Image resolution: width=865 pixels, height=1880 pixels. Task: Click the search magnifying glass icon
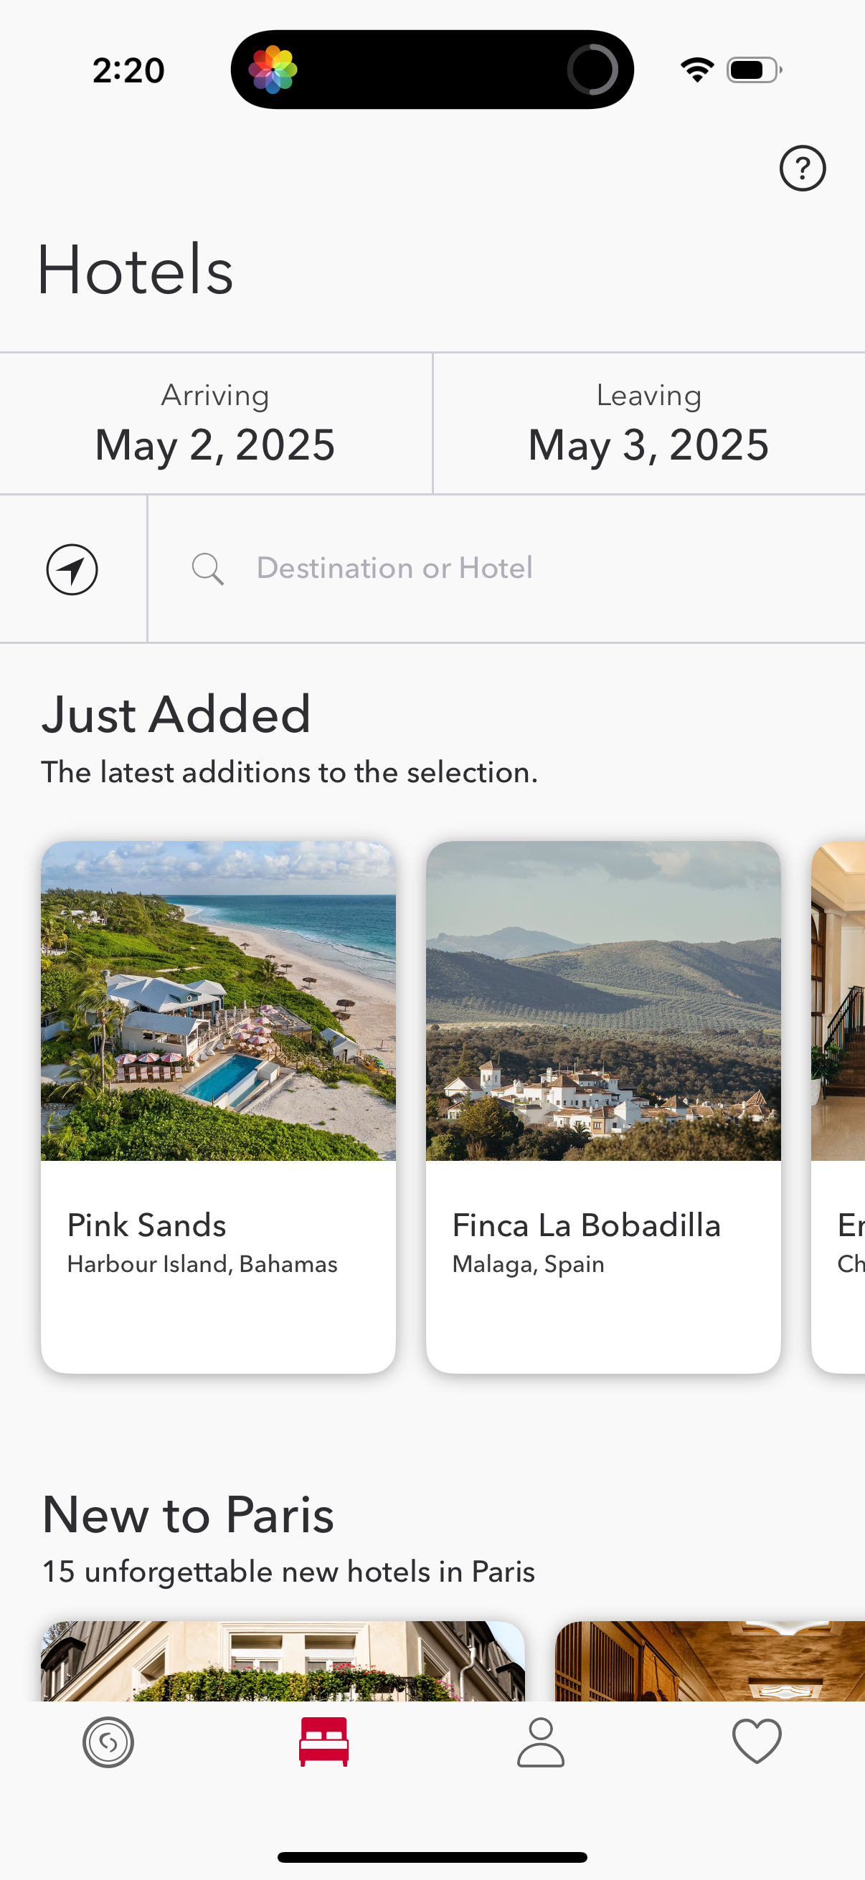click(x=207, y=569)
